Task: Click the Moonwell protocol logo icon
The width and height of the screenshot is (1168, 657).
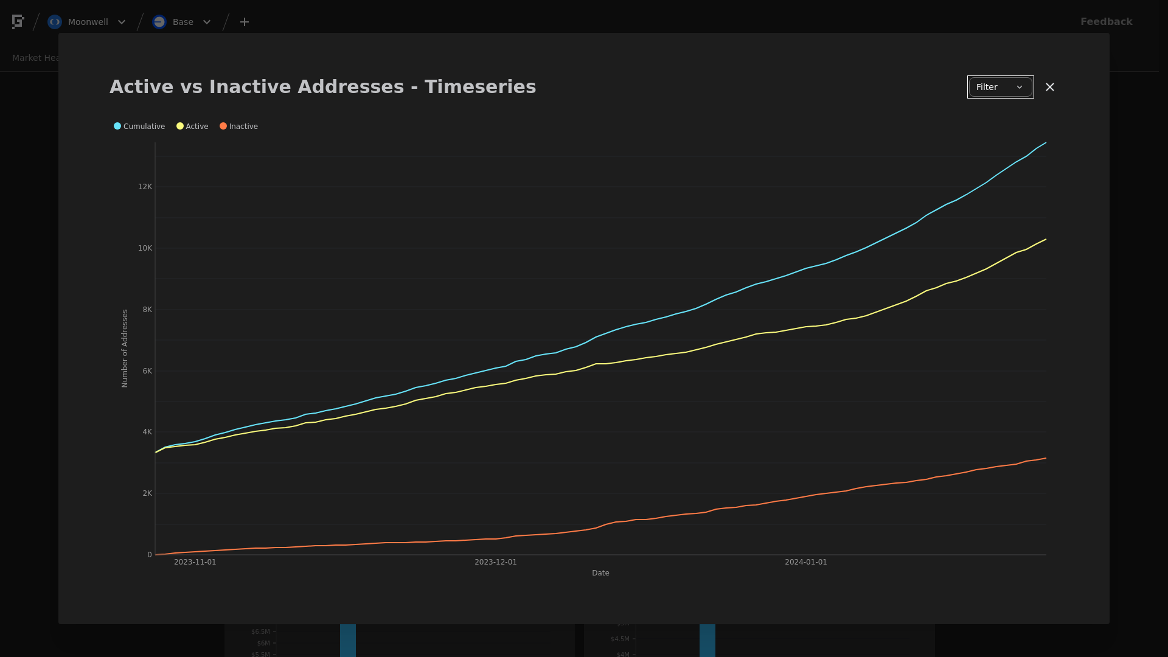Action: pos(55,22)
